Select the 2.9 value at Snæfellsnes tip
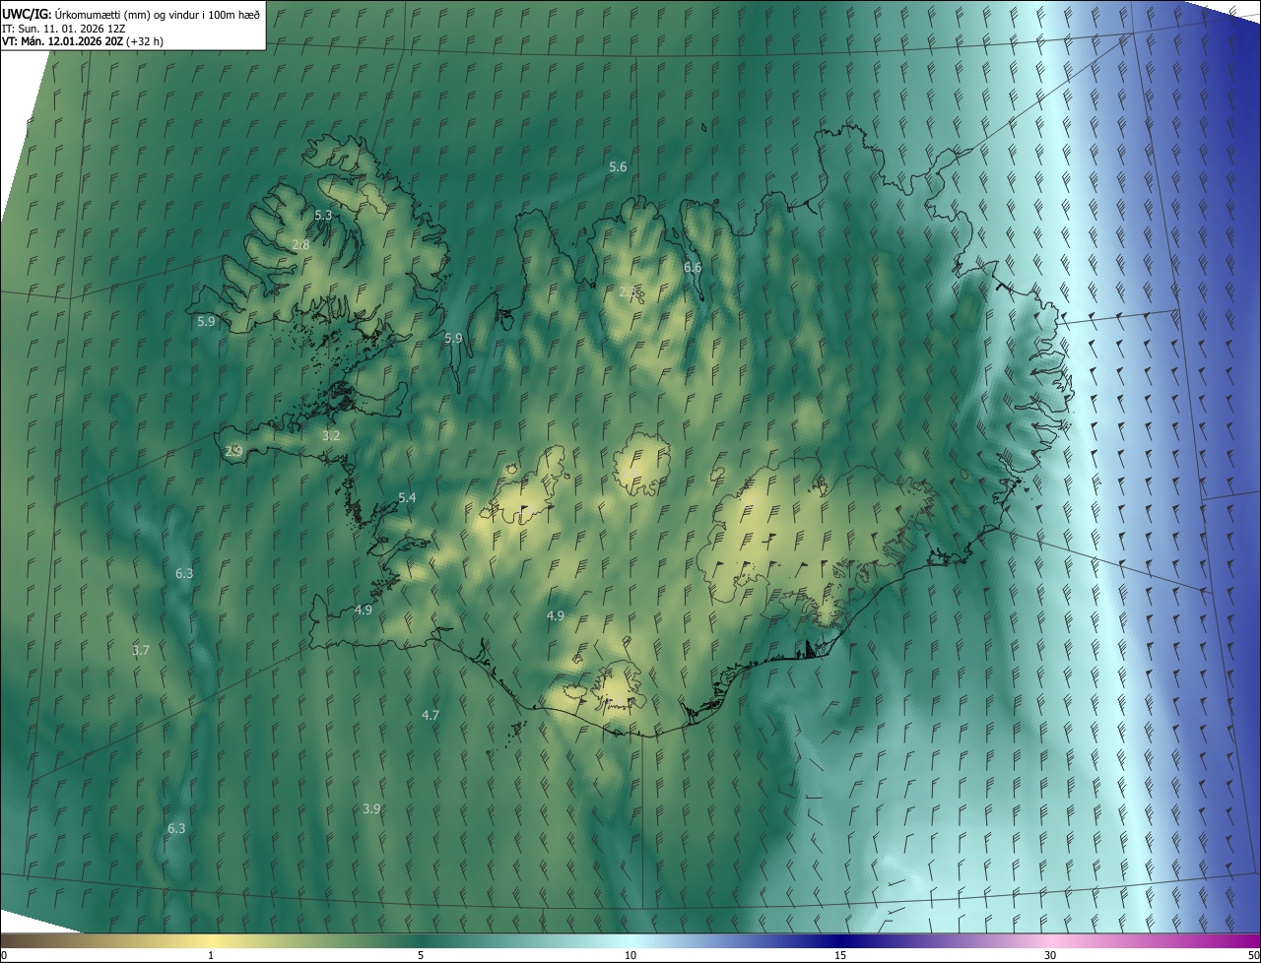Screen dimensions: 1261x963 [233, 451]
